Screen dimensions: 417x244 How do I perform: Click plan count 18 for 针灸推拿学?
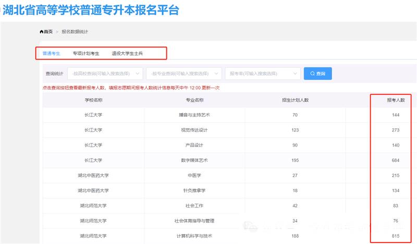[295, 191]
